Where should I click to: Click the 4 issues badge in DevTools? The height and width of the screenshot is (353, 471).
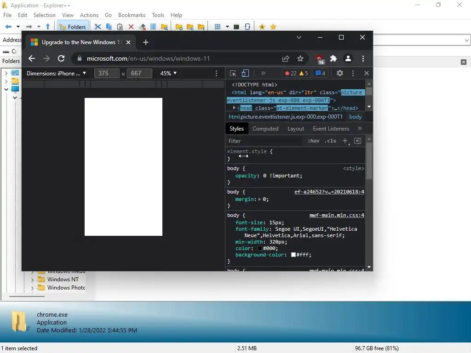pos(321,73)
